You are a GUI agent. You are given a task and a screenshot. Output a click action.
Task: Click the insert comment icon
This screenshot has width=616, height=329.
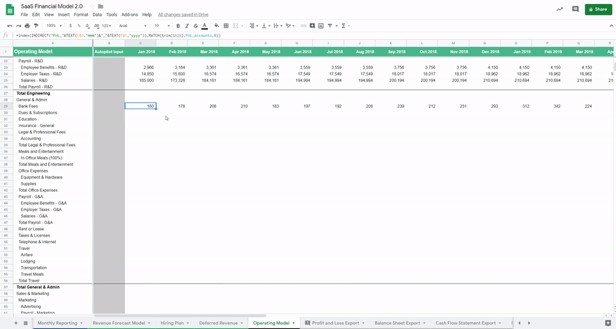pos(312,26)
